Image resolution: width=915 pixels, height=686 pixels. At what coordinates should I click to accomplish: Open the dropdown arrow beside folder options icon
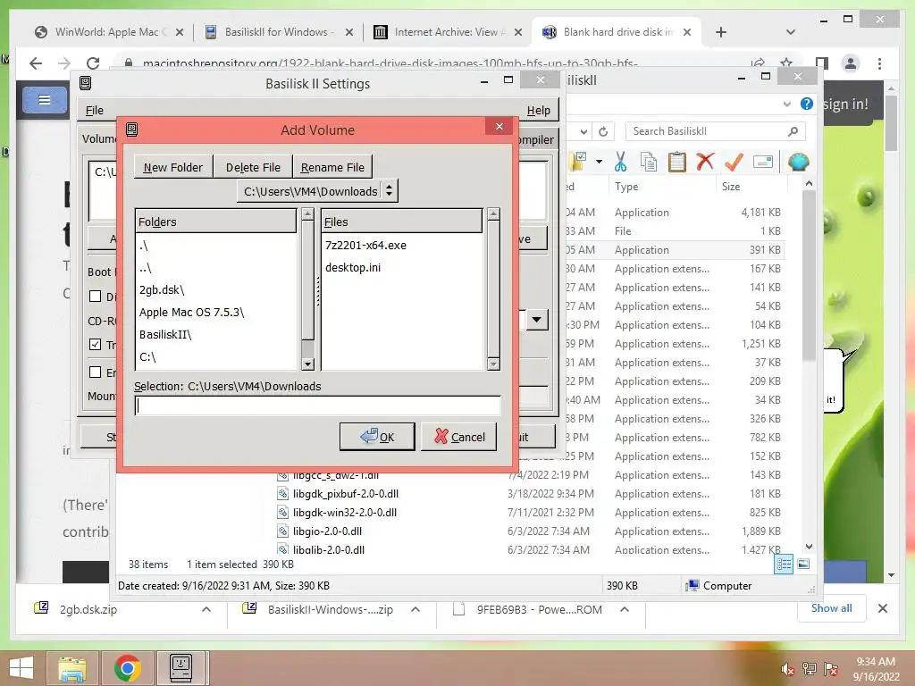click(599, 162)
